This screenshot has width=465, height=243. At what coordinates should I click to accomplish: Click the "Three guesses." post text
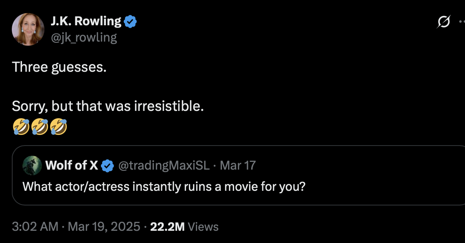click(x=59, y=67)
